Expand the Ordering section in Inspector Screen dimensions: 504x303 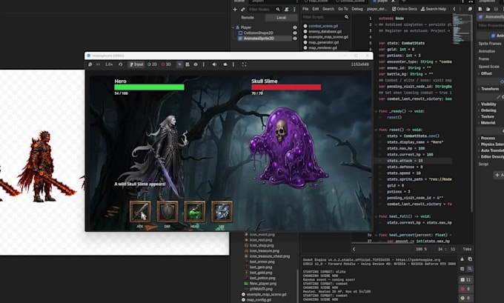coord(488,110)
